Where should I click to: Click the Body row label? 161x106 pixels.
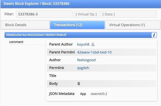click(53, 84)
